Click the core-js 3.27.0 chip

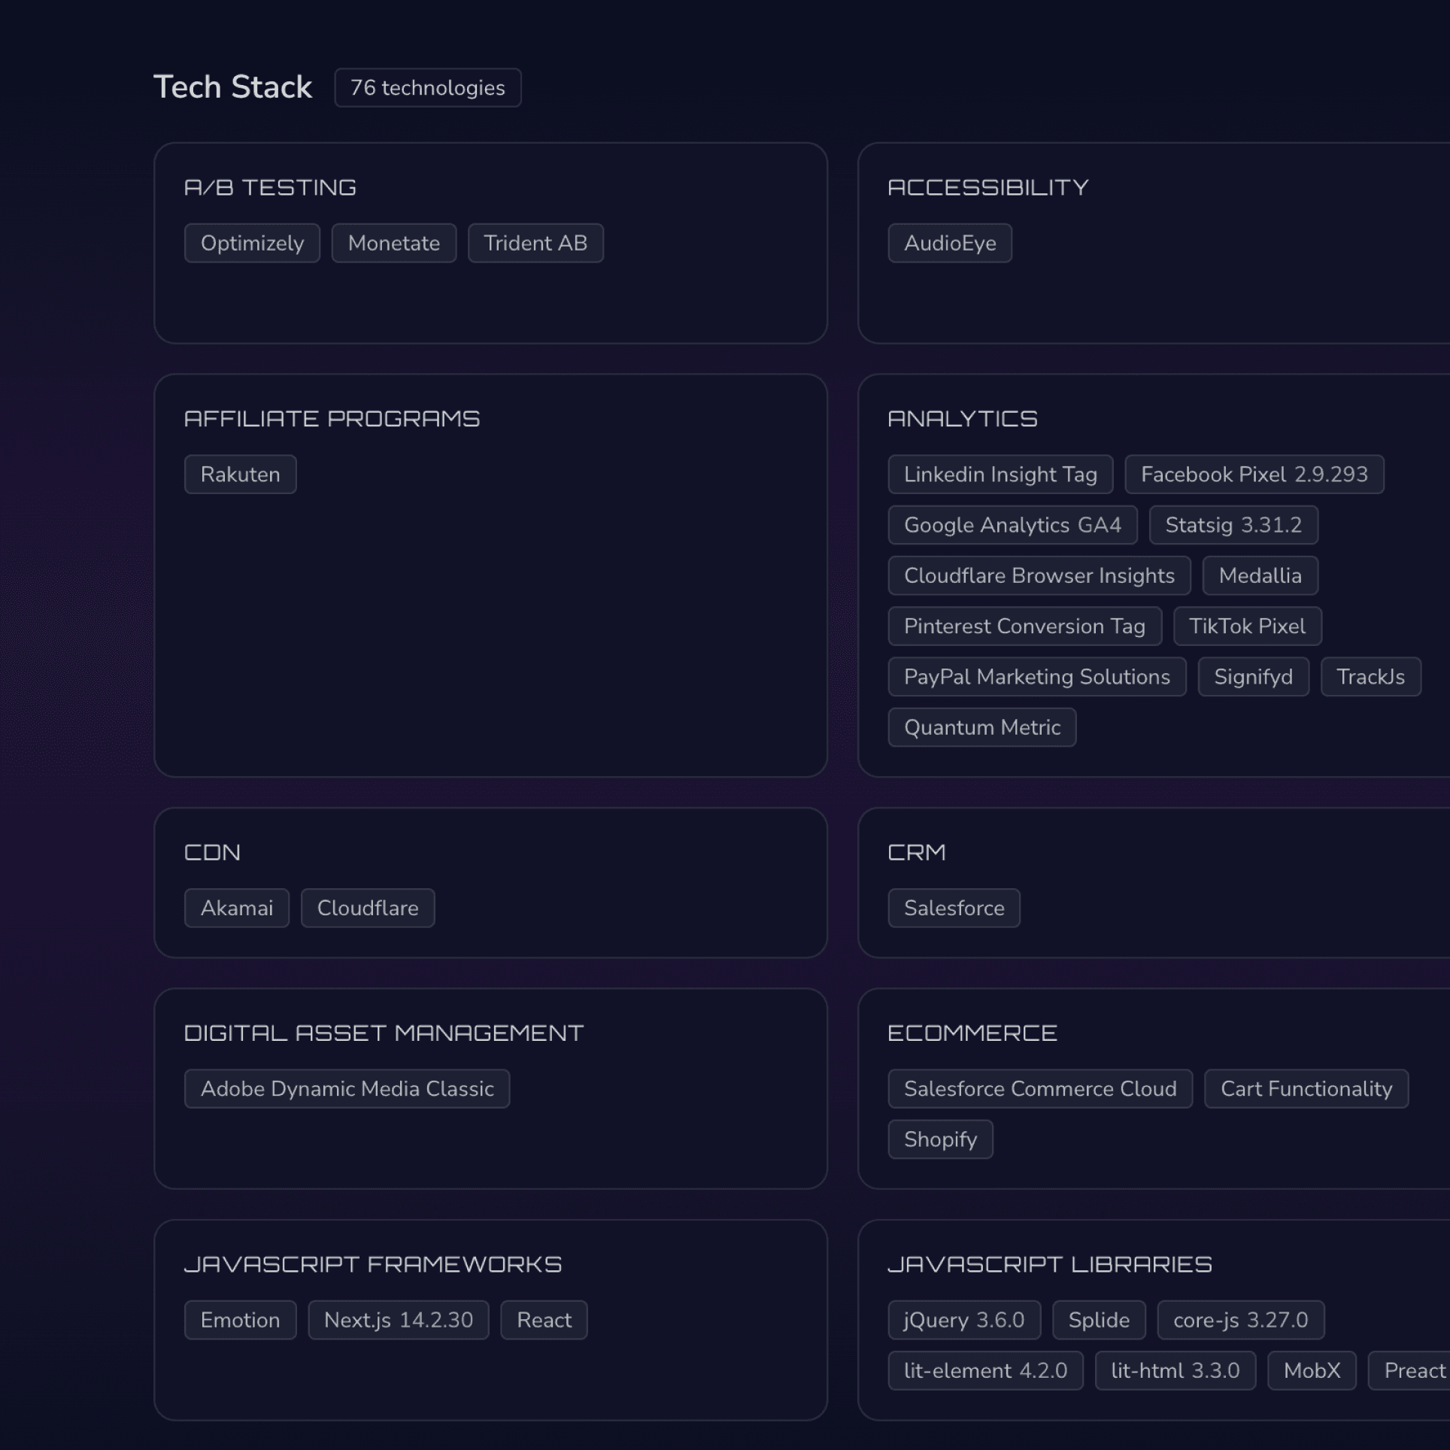tap(1241, 1321)
